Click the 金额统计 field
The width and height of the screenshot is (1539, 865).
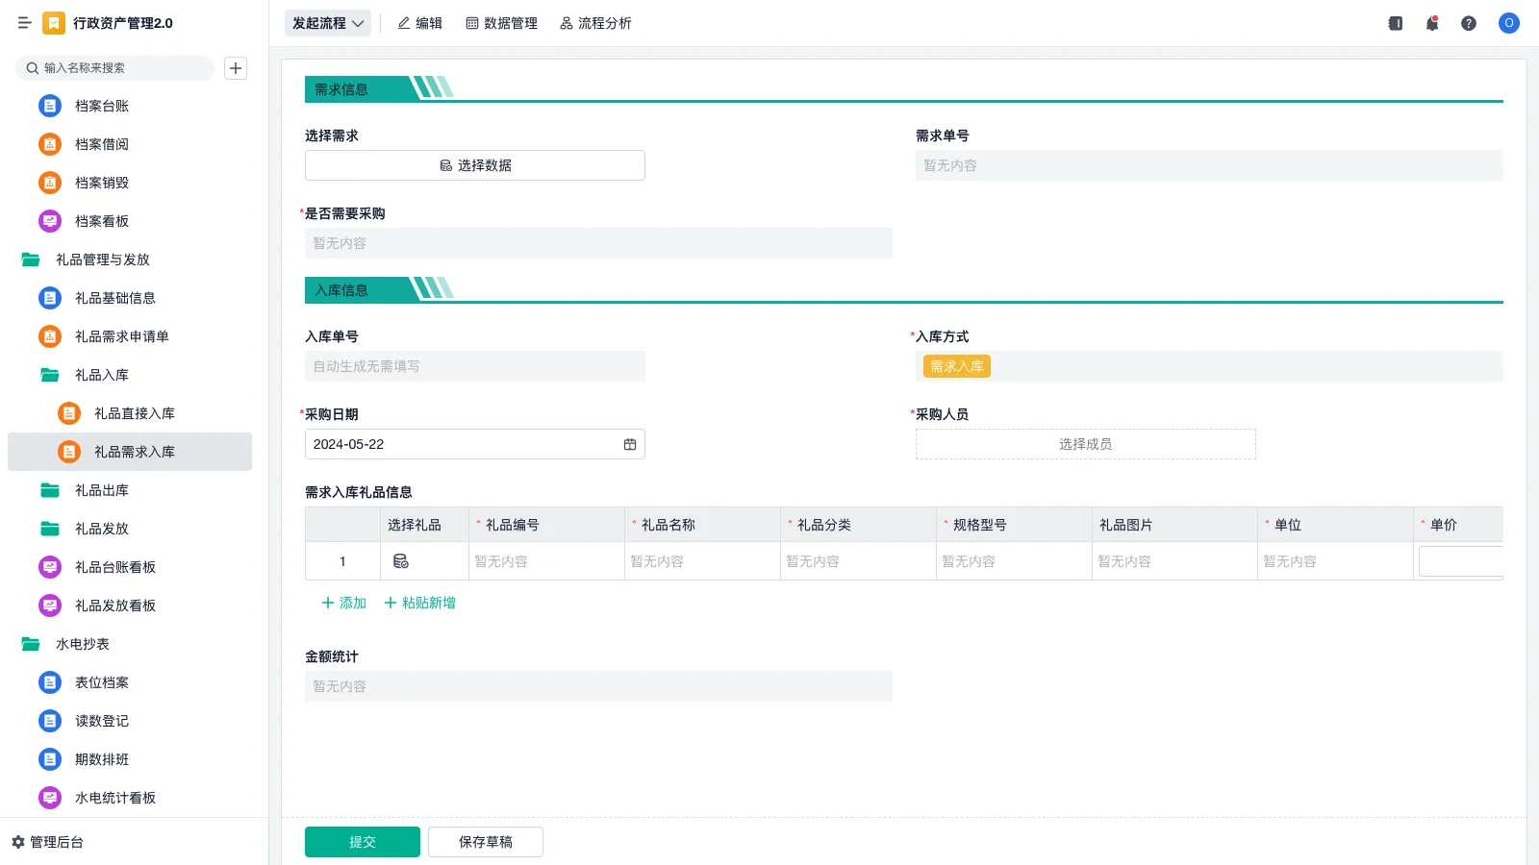click(x=598, y=686)
